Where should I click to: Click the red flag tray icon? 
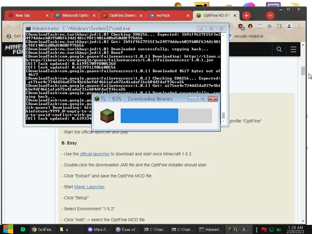pyautogui.click(x=264, y=230)
